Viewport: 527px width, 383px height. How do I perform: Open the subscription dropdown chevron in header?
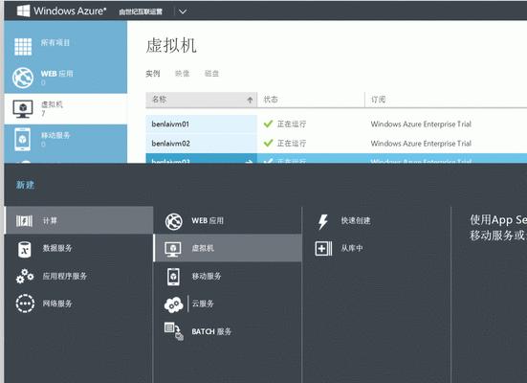183,11
